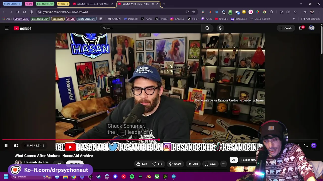This screenshot has width=323, height=181.
Task: Open a new browser tab
Action: 164,4
